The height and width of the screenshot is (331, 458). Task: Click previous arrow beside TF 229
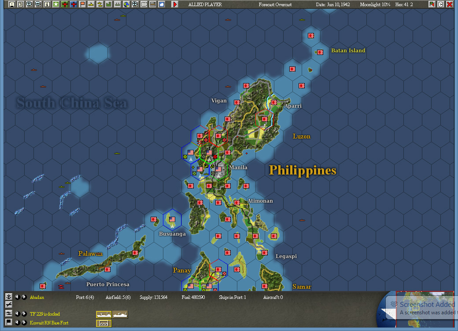point(17,314)
